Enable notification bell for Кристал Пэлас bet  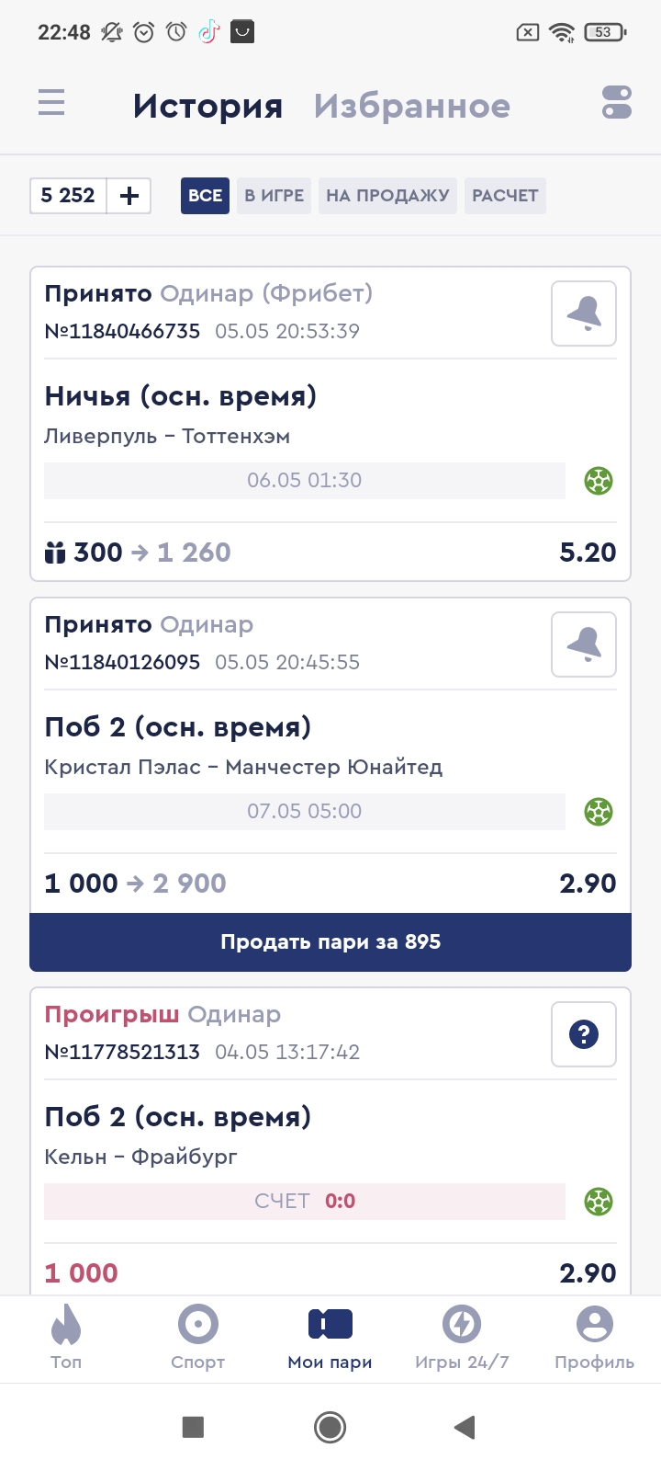click(x=584, y=644)
